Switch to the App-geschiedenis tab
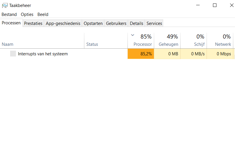Screen dimensions: 235x146 [x=63, y=23]
